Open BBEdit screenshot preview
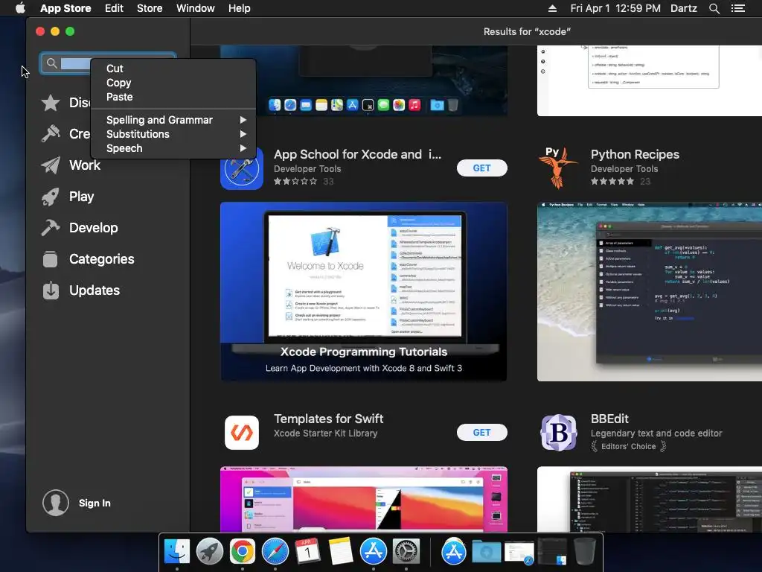The width and height of the screenshot is (762, 572). 649,499
